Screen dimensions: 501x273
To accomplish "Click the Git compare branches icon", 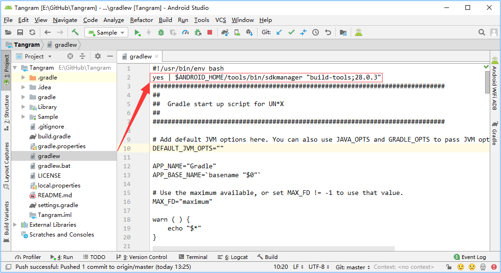I will point(303,32).
